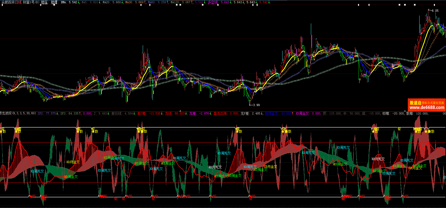Click the 合肥百货 stock name label
Viewport: 446px width, 208px height.
pos(7,2)
